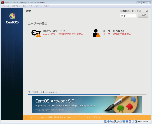Viewport: 152px width, 124px height.
Task: Open the user creation person icon
Action: click(96, 33)
